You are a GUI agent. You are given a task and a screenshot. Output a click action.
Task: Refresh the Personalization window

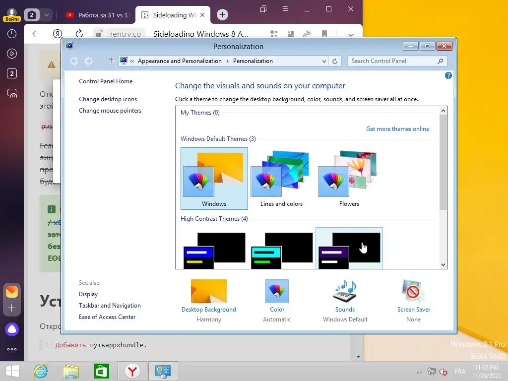pyautogui.click(x=335, y=61)
